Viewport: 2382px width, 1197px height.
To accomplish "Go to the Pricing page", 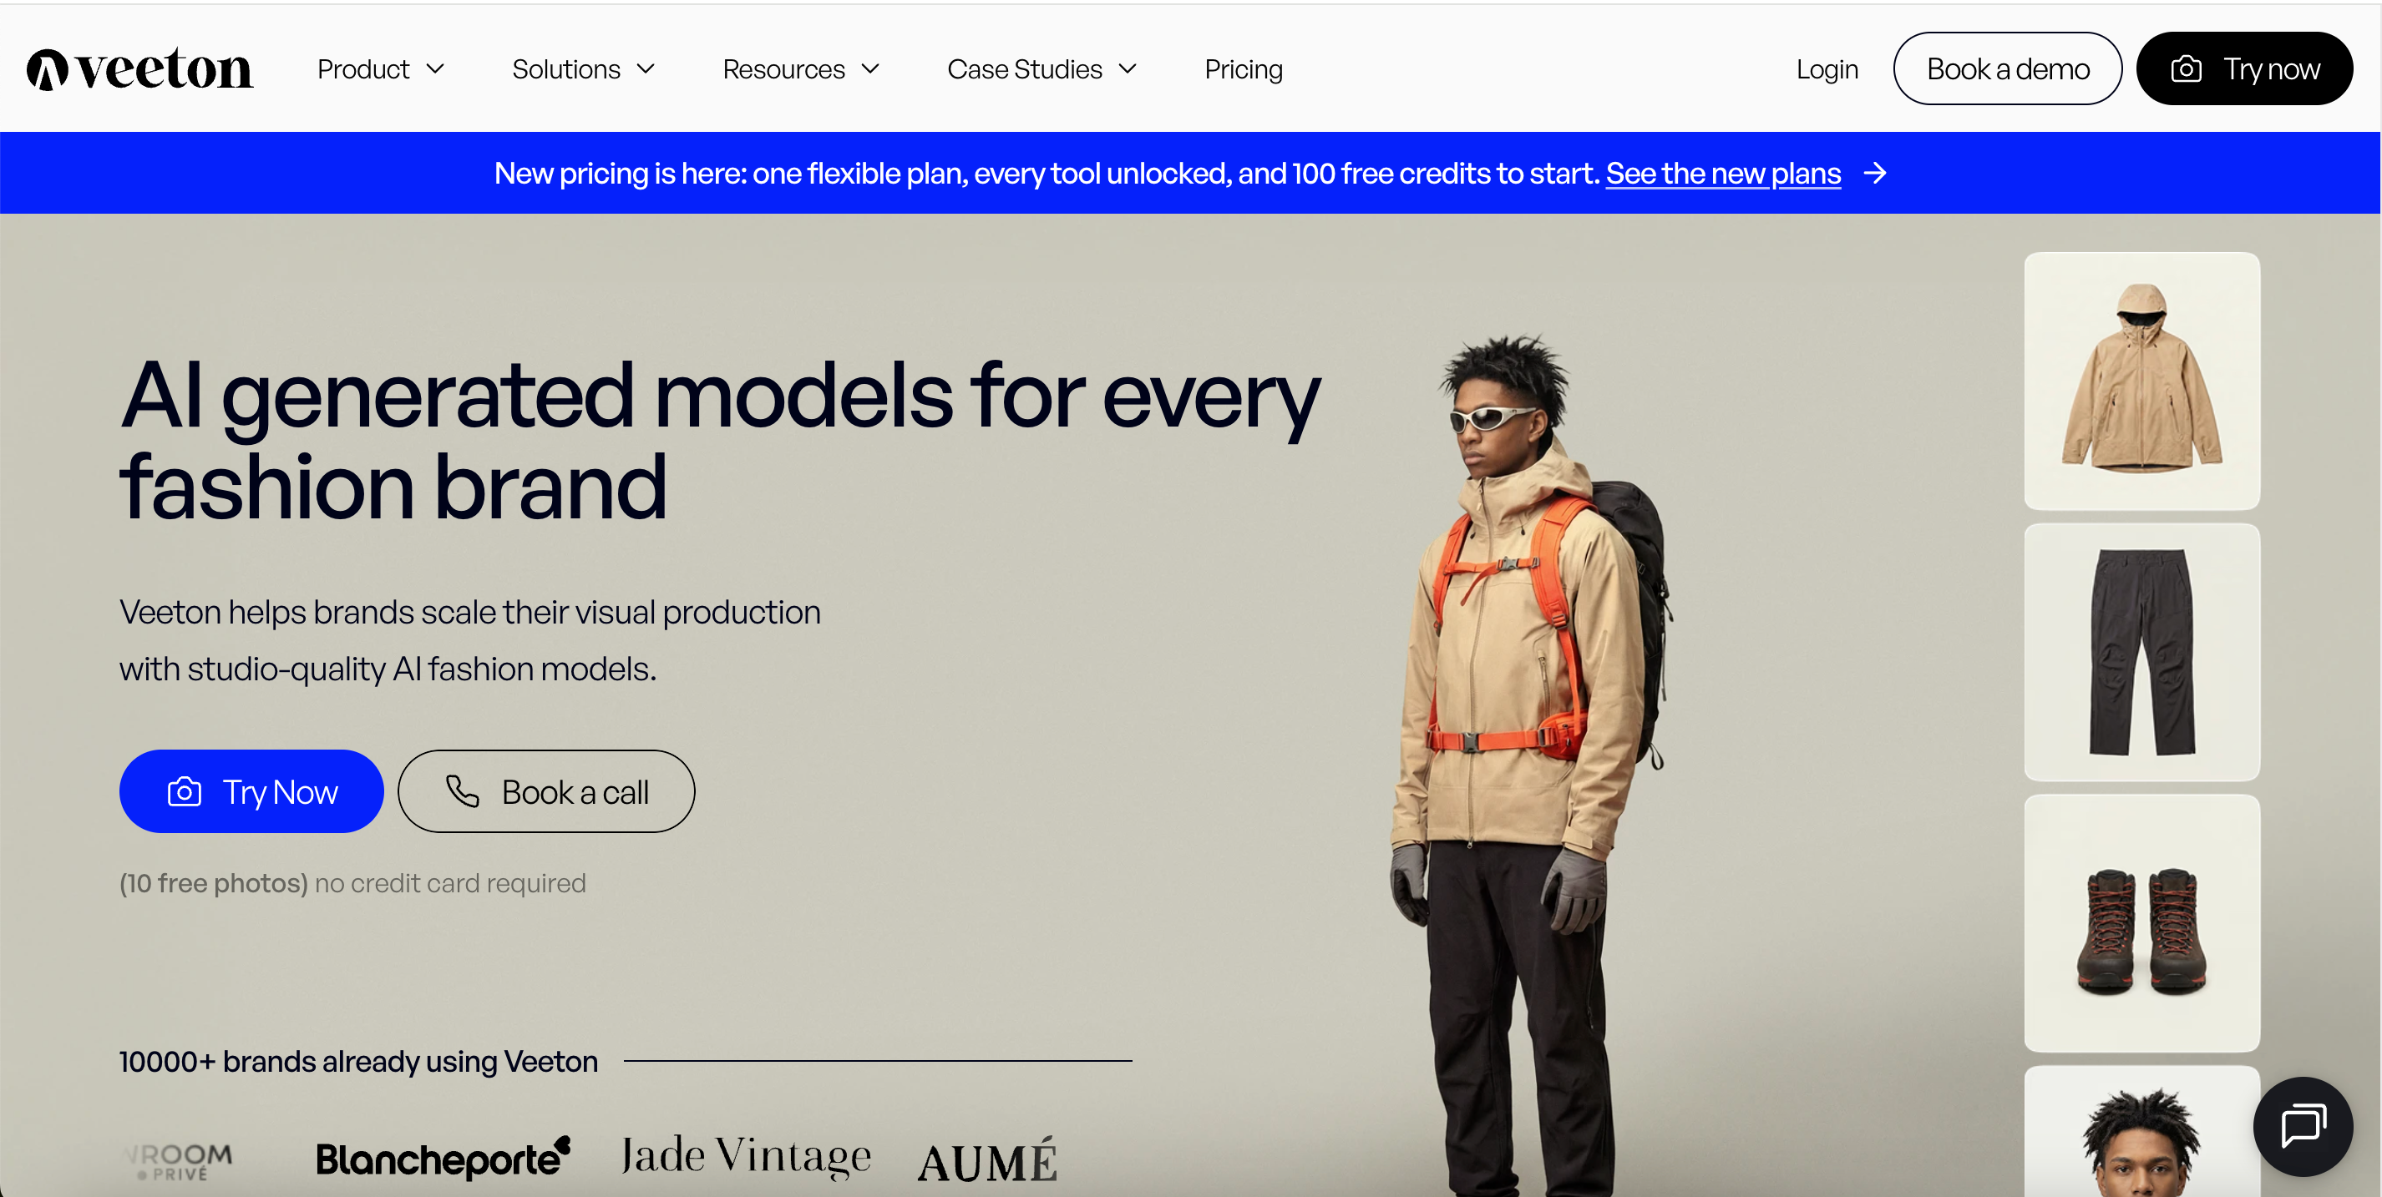I will click(1244, 69).
